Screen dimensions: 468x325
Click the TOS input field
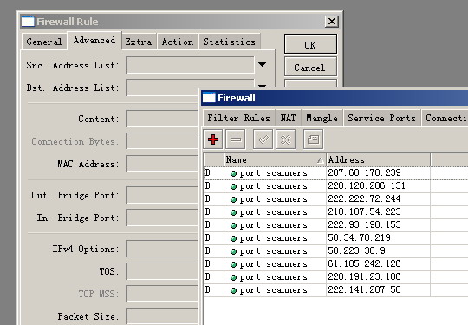[162, 271]
